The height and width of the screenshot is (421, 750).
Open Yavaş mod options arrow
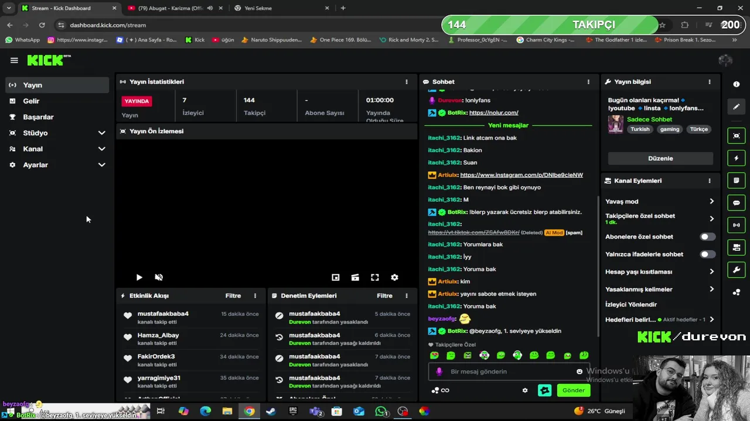pos(711,201)
